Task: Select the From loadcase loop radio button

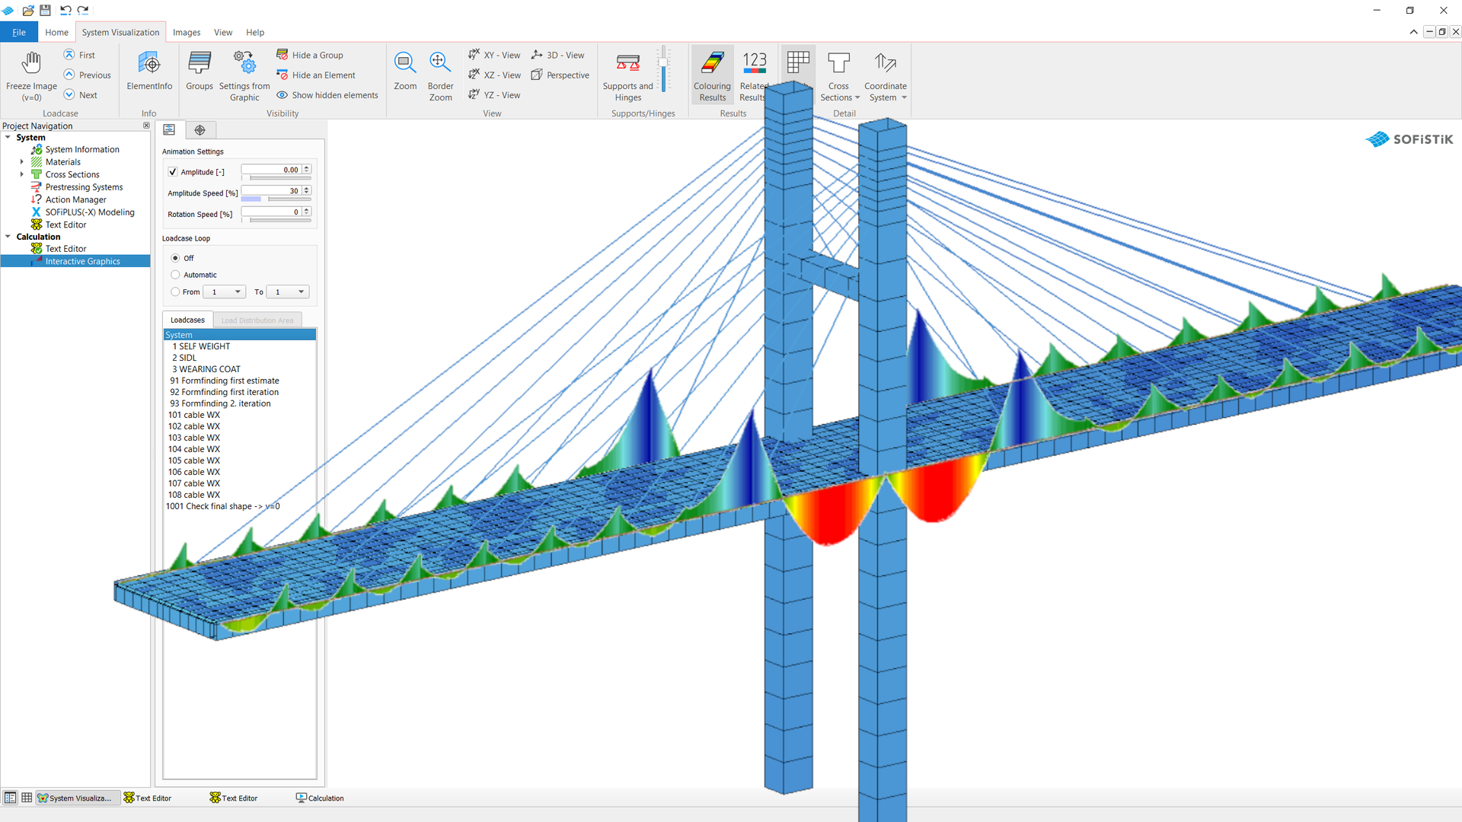Action: pyautogui.click(x=176, y=292)
